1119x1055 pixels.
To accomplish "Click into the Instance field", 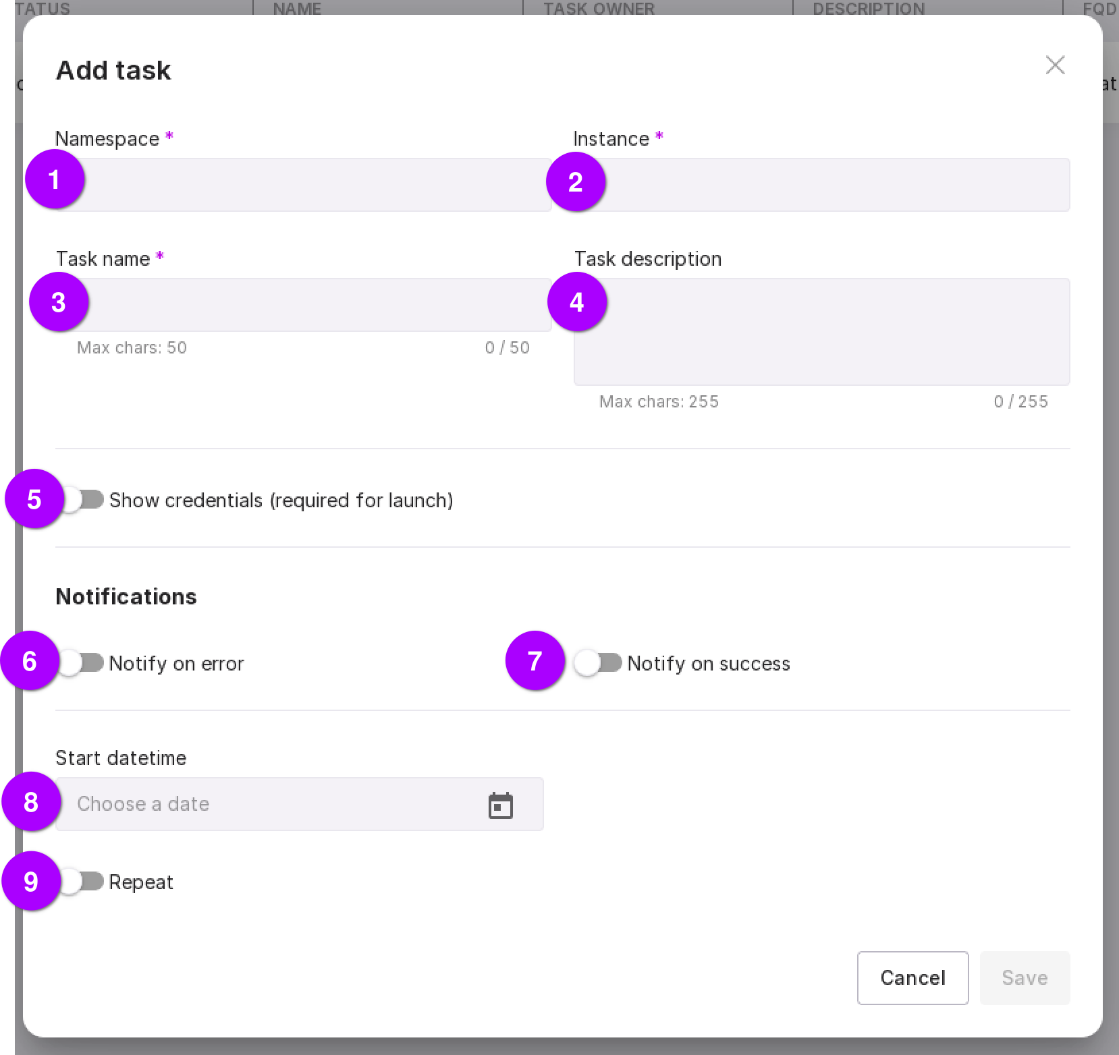I will pos(836,185).
